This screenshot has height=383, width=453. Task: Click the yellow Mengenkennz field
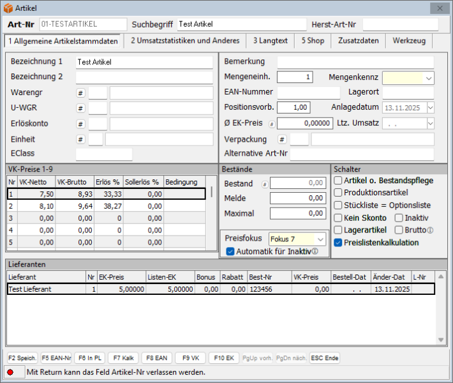coord(403,78)
